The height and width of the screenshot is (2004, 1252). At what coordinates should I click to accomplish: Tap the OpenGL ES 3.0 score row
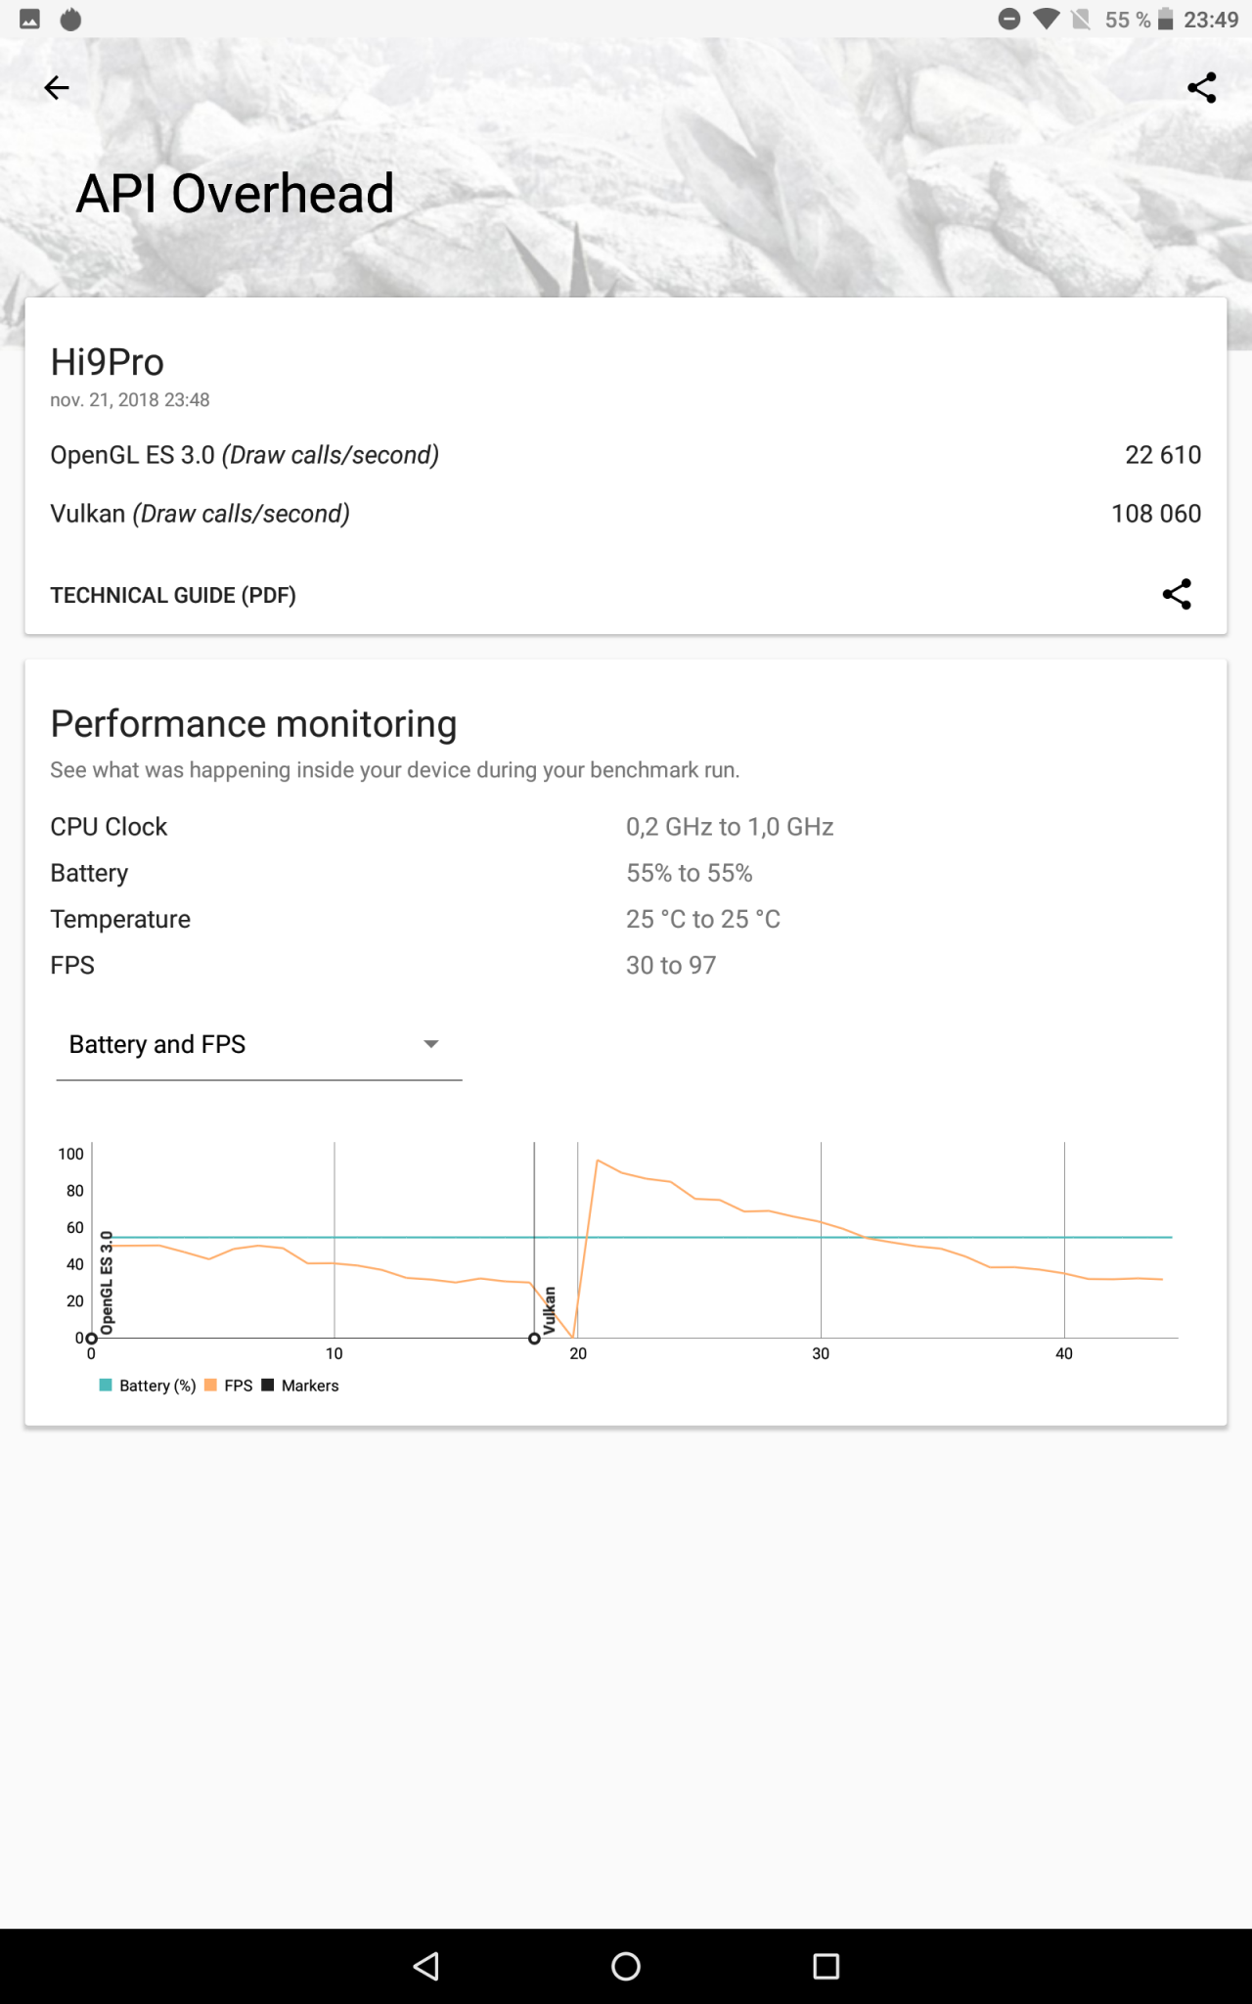(625, 455)
